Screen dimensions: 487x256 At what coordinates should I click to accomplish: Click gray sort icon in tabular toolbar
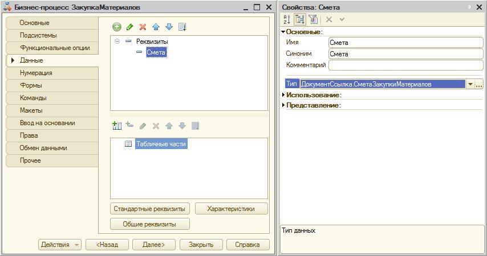(x=196, y=126)
